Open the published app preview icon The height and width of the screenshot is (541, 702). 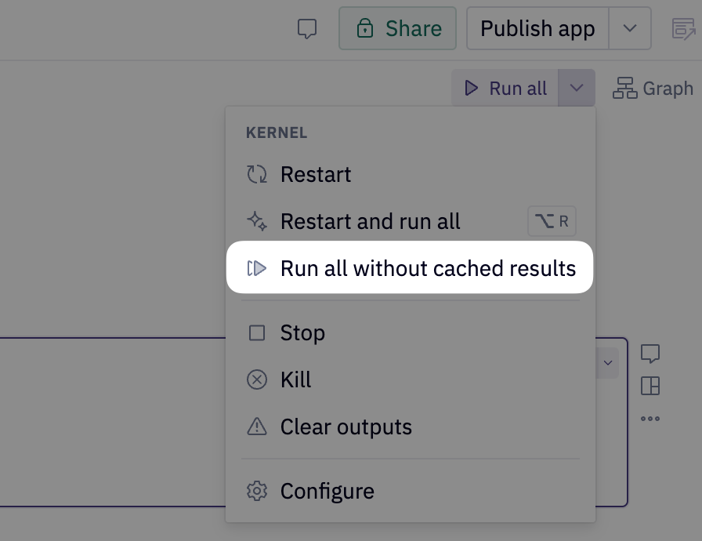tap(683, 28)
